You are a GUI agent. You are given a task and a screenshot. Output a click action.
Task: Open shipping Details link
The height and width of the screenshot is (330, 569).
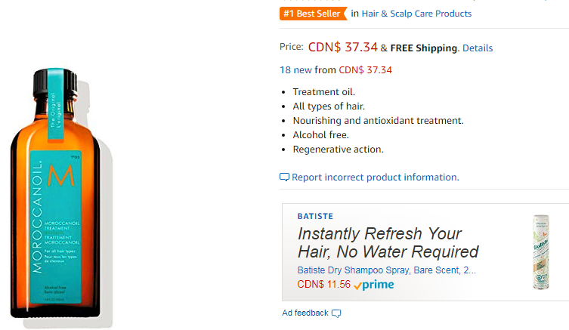click(x=478, y=48)
